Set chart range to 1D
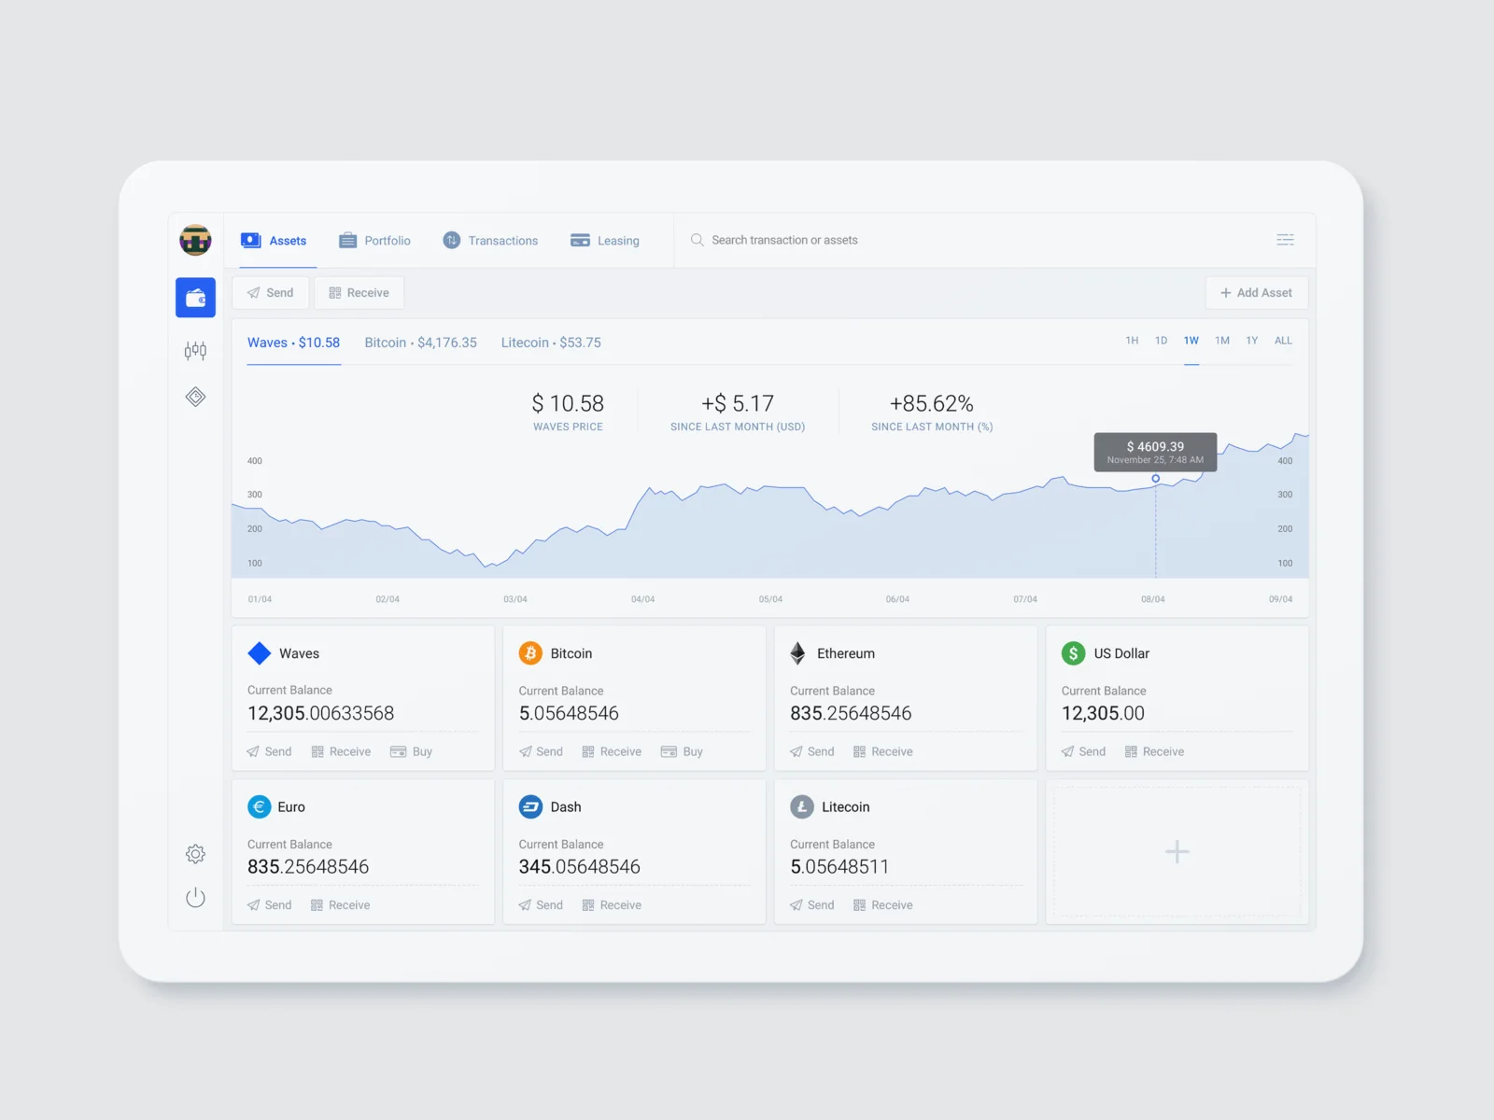Image resolution: width=1494 pixels, height=1120 pixels. point(1161,341)
